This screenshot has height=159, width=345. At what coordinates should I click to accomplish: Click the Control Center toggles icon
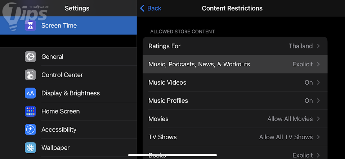30,75
